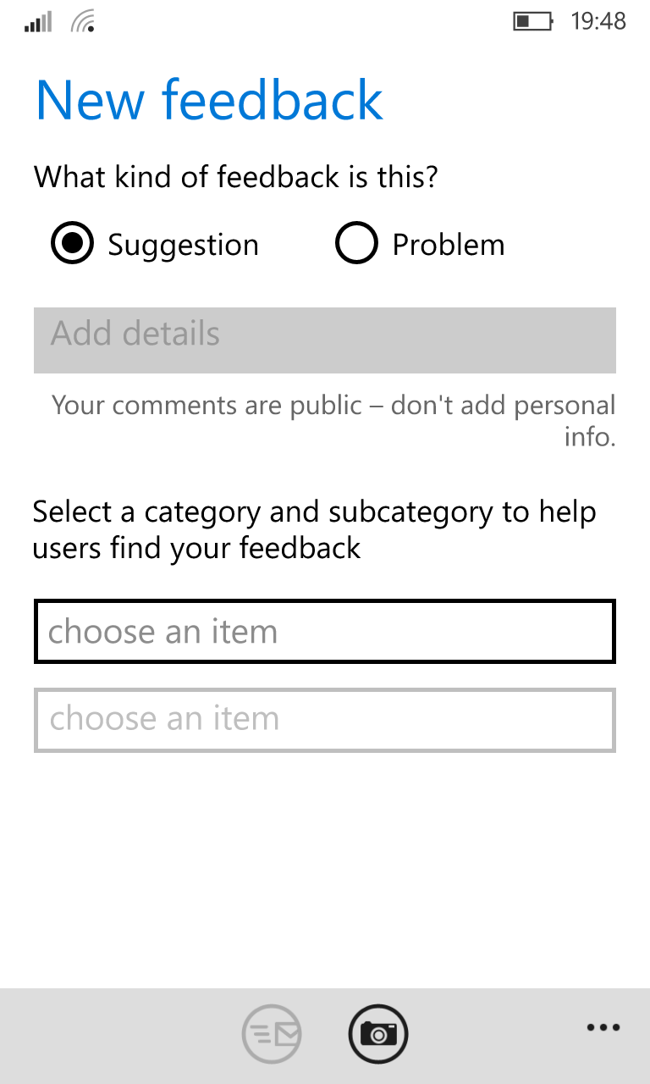Tap the empty left side of the app bar
Screen dimensions: 650x1084
point(110,1035)
